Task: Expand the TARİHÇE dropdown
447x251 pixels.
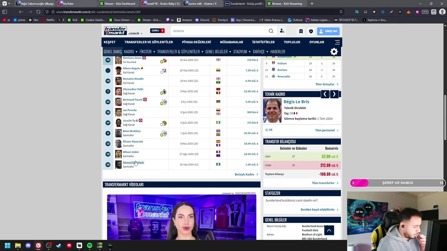Action: click(261, 52)
